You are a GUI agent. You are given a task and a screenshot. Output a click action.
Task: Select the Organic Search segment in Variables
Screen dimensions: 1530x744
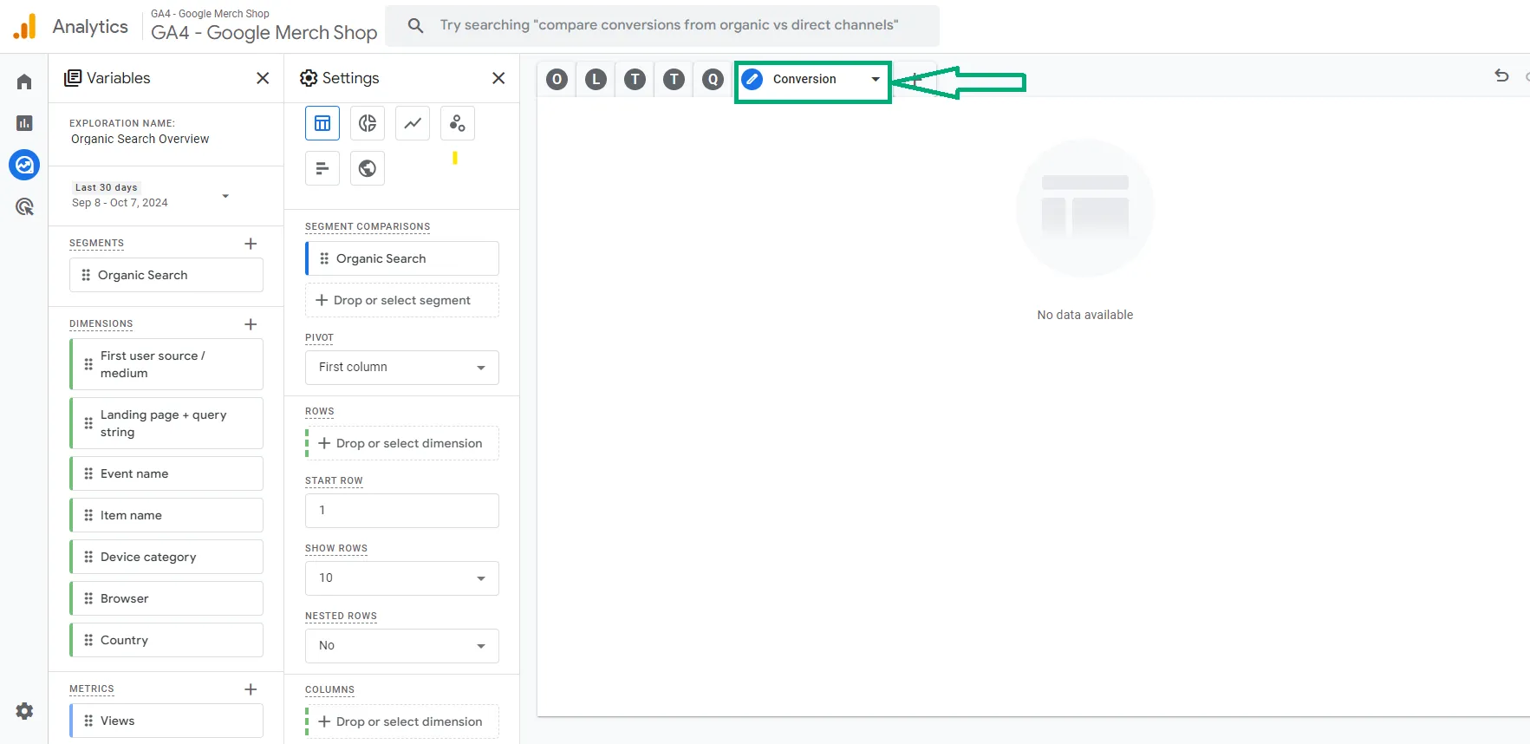[166, 275]
